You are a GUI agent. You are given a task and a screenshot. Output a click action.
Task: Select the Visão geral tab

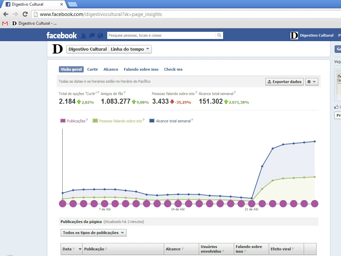pyautogui.click(x=71, y=69)
